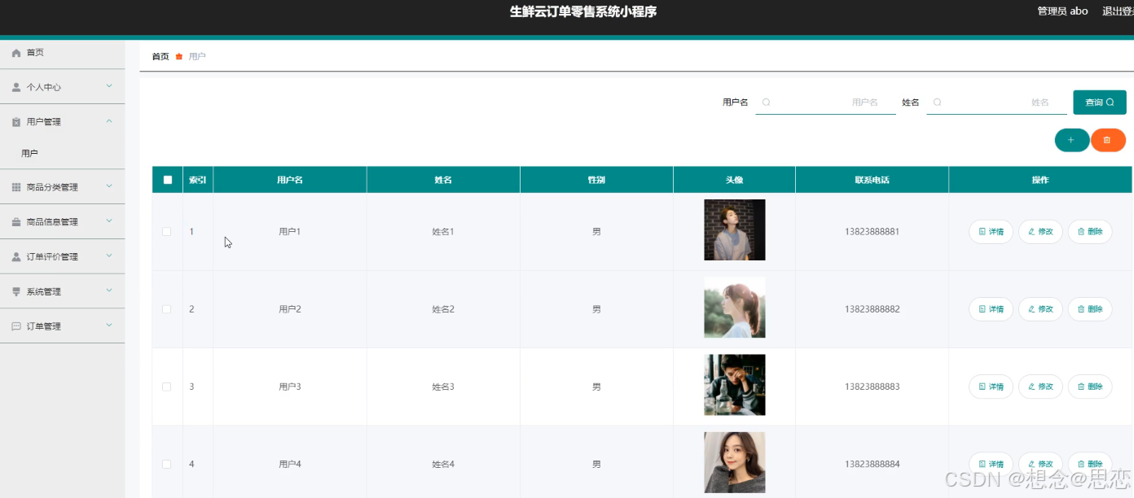Click 修改 for 用户1
The height and width of the screenshot is (498, 1134).
click(1040, 232)
